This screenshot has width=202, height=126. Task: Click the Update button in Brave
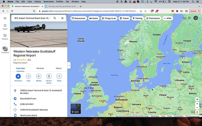coord(195,11)
